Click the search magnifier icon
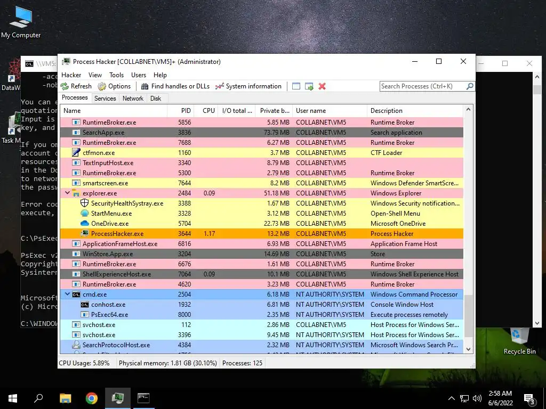Viewport: 546px width, 409px height. [470, 86]
